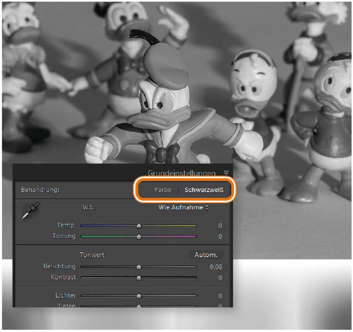Collapse the Grundeinstellungen panel triangle
Screen dimensions: 353x332
226,172
